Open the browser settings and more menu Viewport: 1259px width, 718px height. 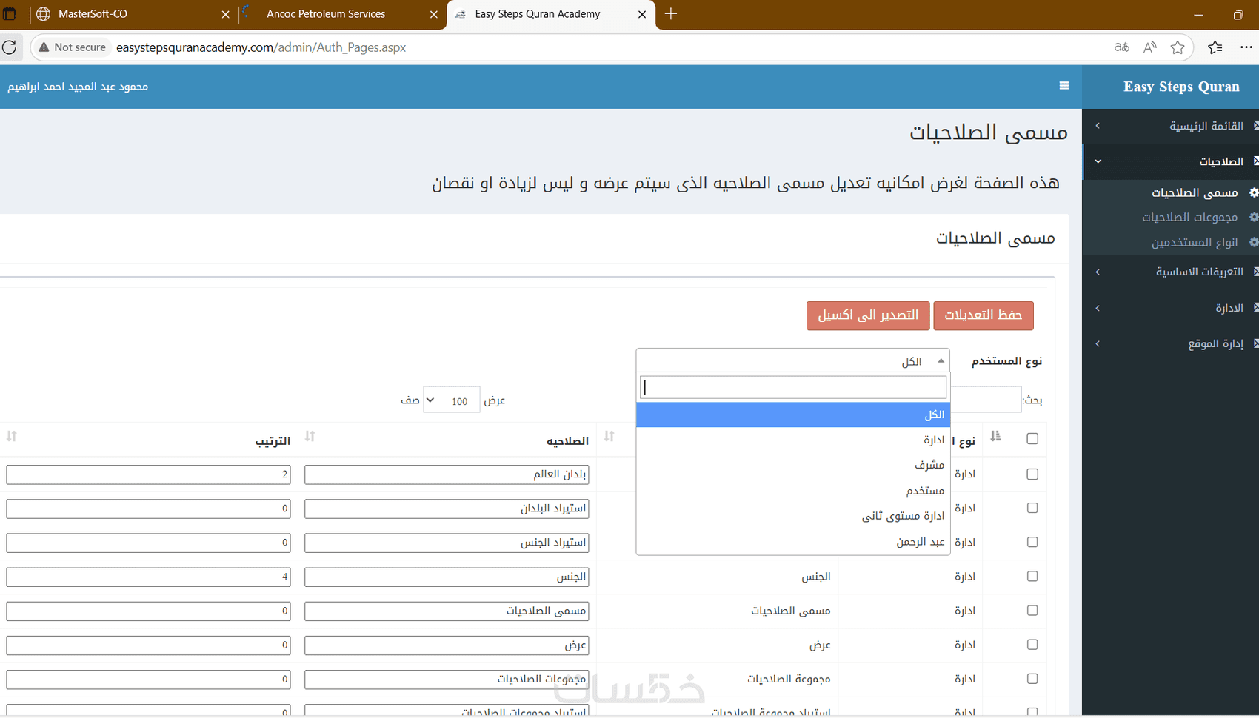click(1246, 47)
